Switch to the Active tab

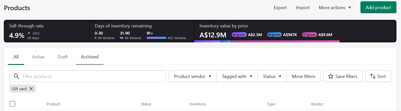[38, 57]
